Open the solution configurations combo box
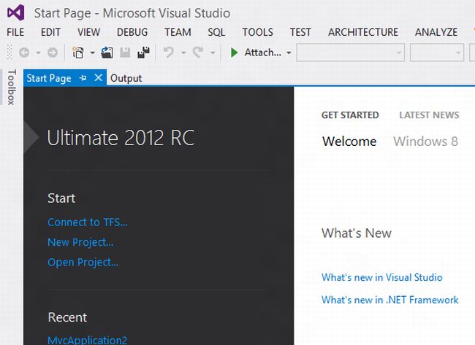Image resolution: width=475 pixels, height=345 pixels. click(351, 53)
